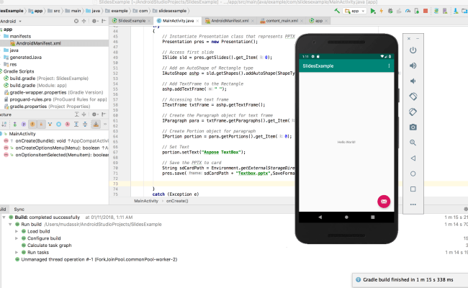Click the Make Project hammer icon
Screen dimensions: 468x288
[x=337, y=11]
